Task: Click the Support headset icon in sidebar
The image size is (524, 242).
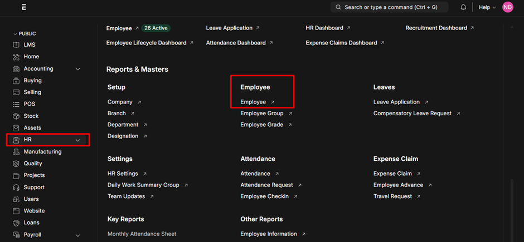Action: pos(16,187)
